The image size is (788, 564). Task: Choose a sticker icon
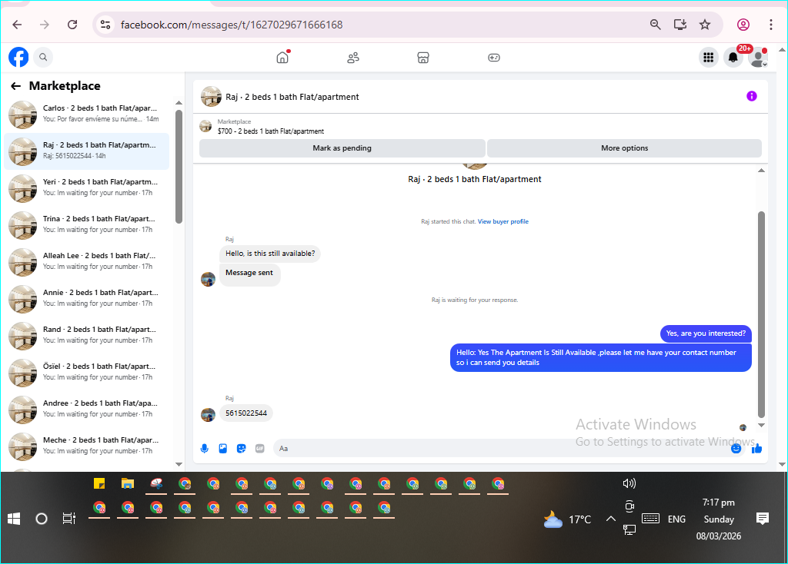241,449
